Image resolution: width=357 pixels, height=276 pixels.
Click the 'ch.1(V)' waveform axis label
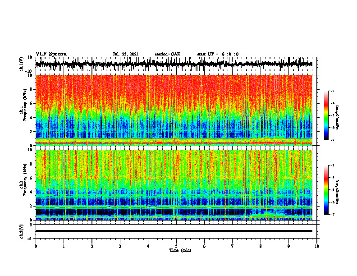tap(22, 64)
